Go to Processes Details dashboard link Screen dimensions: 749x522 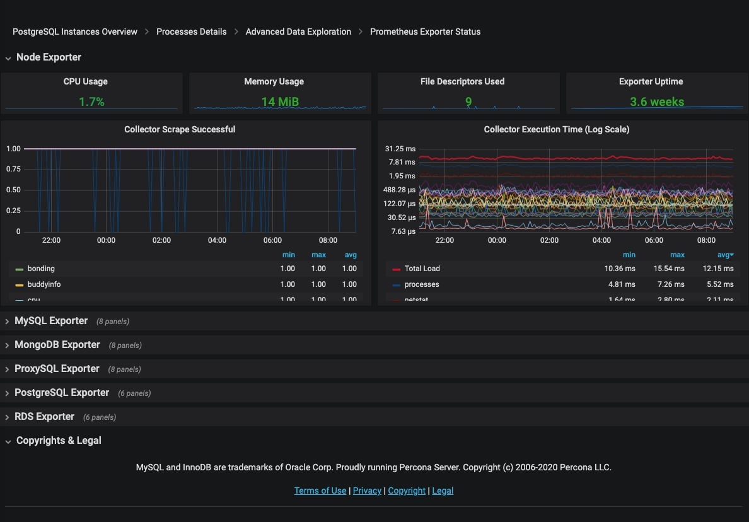pyautogui.click(x=191, y=32)
